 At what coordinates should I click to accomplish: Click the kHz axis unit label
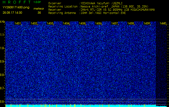(x=2, y=22)
